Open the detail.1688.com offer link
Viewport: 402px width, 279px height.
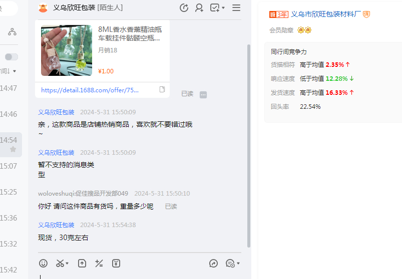(90, 90)
